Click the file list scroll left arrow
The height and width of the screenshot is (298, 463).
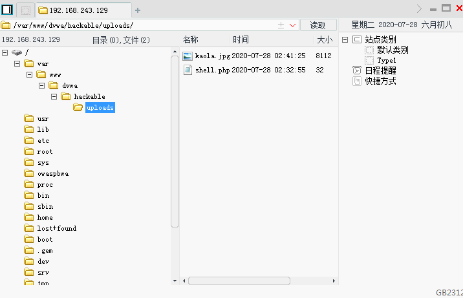pyautogui.click(x=184, y=281)
